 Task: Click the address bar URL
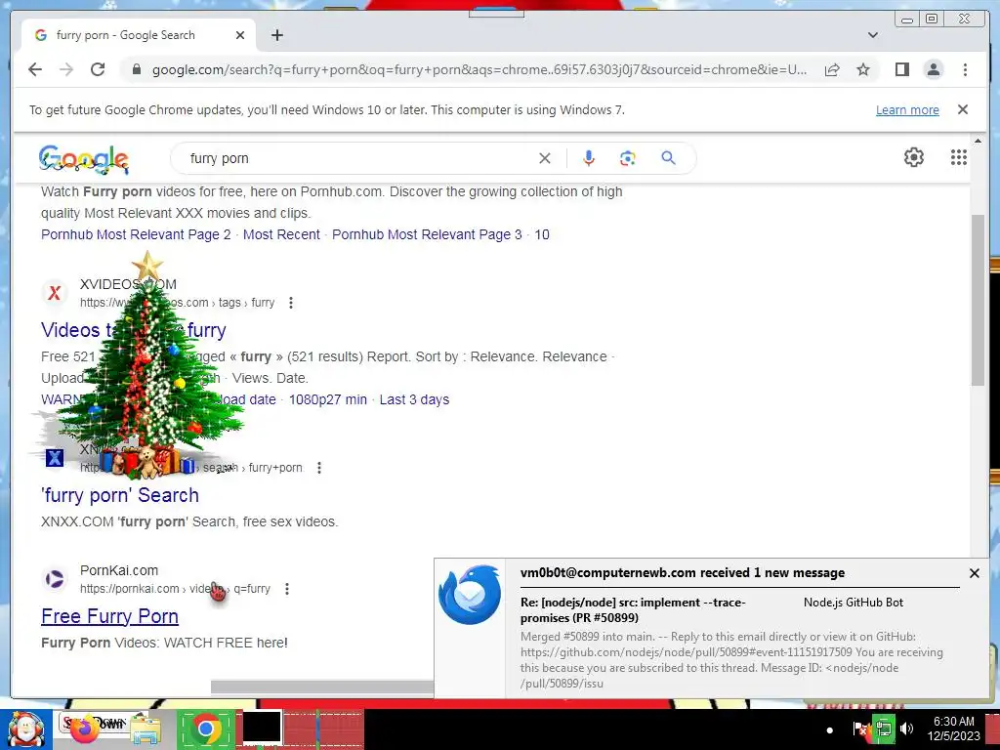pos(479,69)
